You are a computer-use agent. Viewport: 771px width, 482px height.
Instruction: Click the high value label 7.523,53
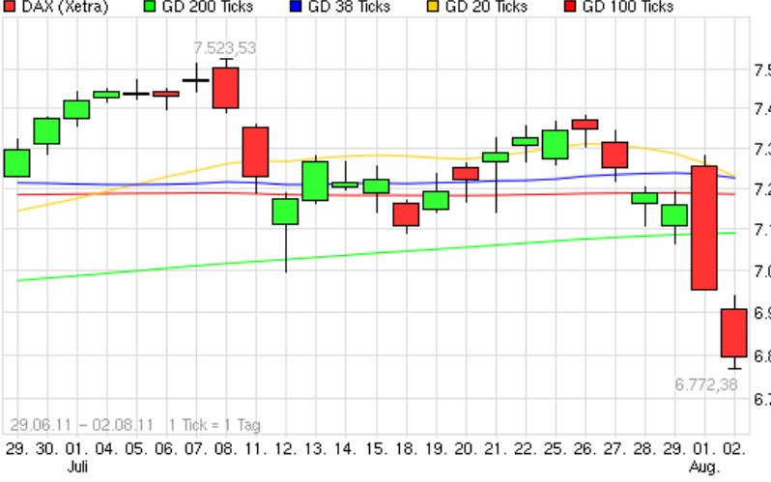pyautogui.click(x=225, y=48)
